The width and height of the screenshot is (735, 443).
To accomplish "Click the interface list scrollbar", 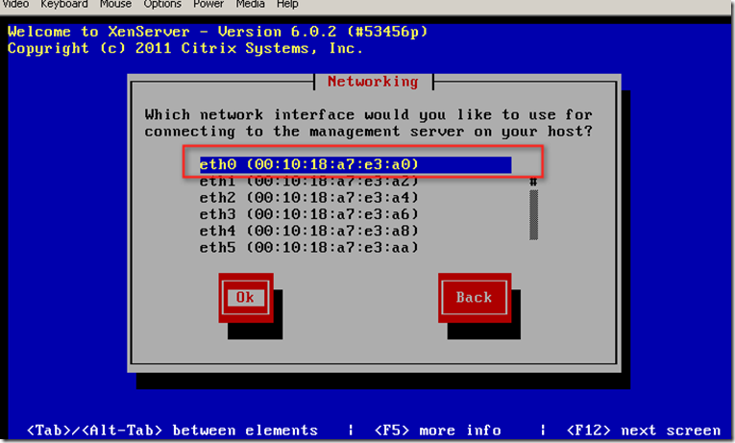I will pyautogui.click(x=533, y=209).
